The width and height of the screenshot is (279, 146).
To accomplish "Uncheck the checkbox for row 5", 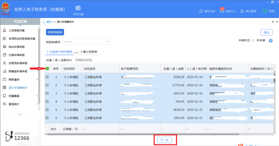I will coord(47,110).
